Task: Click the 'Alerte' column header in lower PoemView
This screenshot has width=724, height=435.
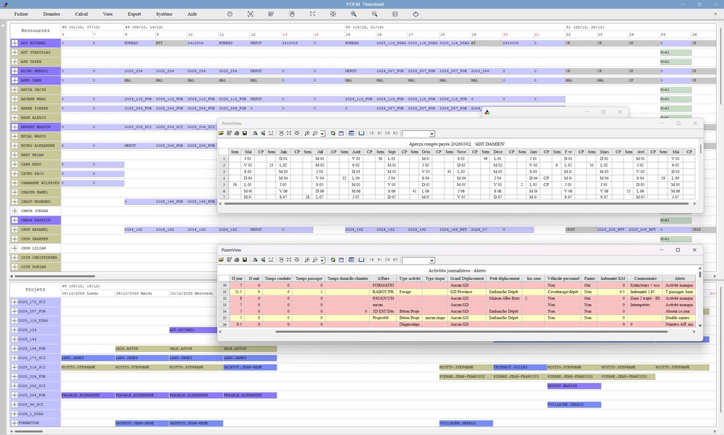Action: tap(680, 279)
